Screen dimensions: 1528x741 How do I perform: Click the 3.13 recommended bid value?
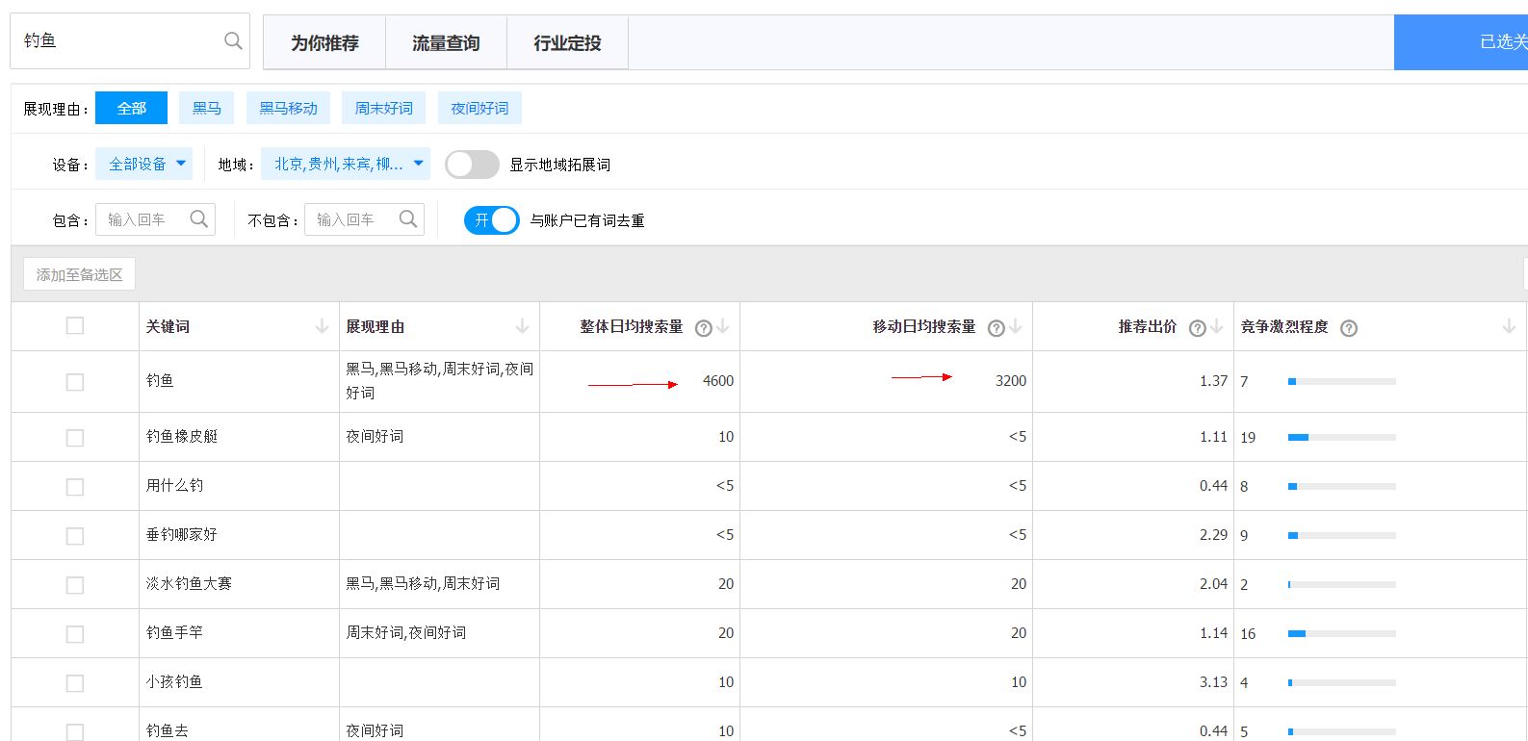click(1213, 682)
